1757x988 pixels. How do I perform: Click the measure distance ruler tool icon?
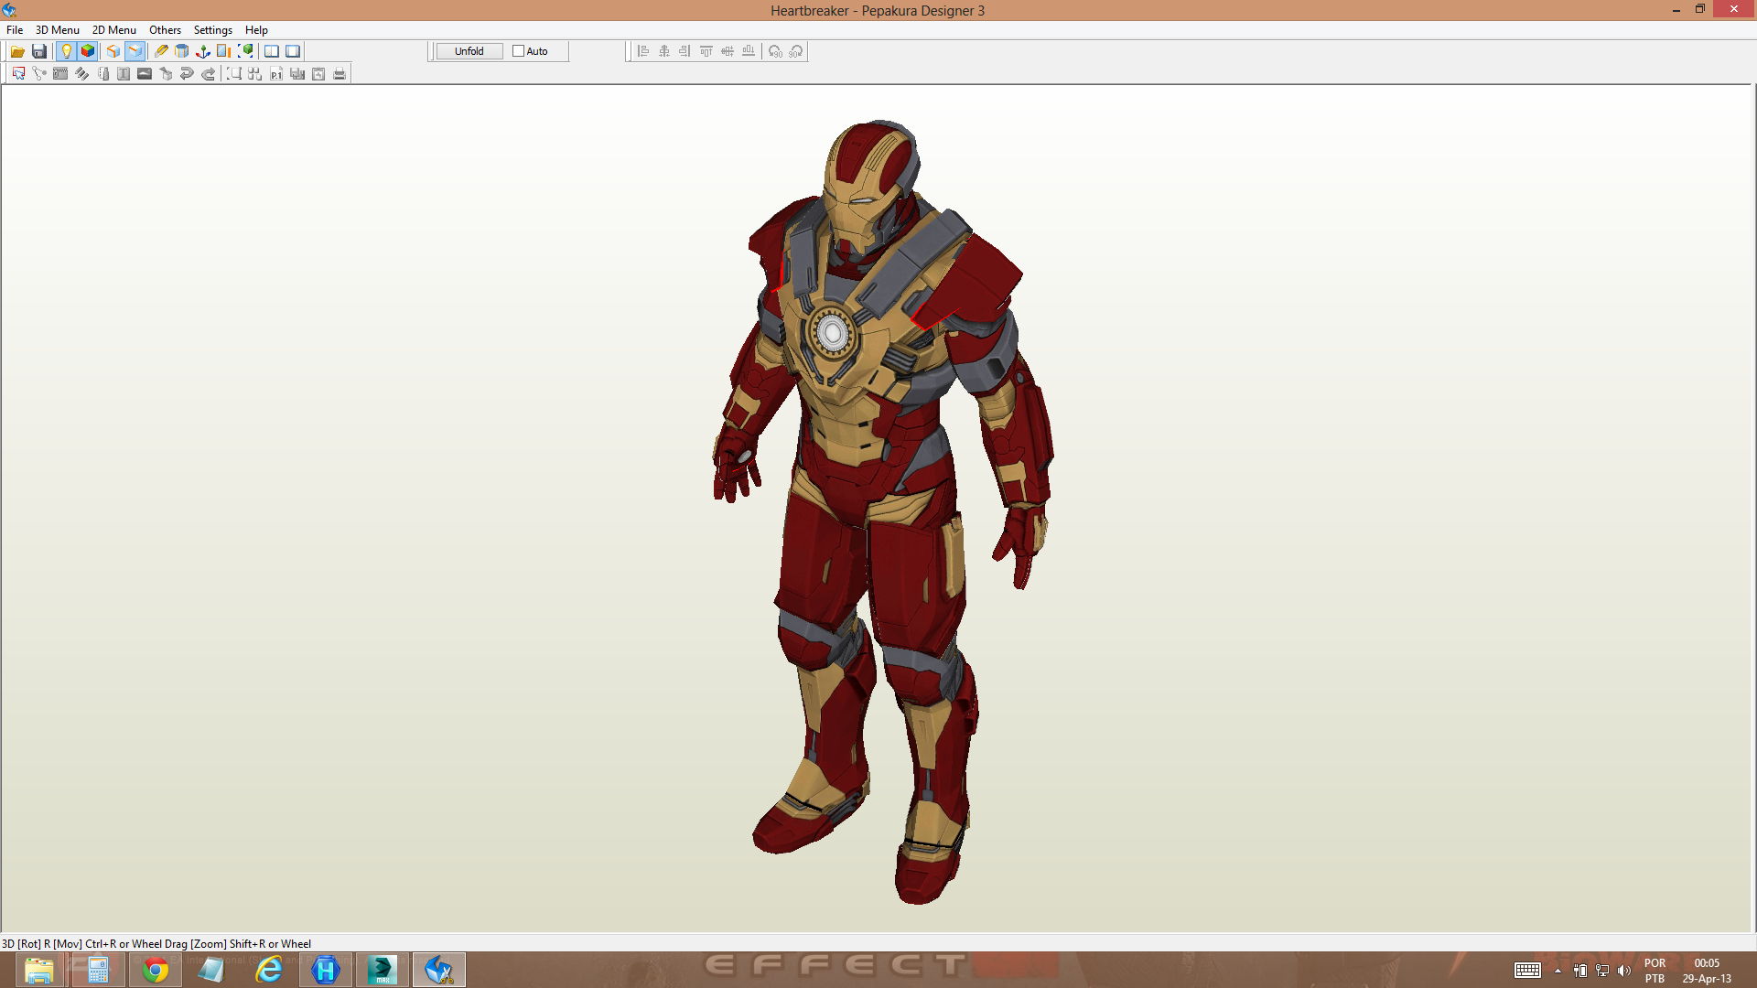[102, 74]
